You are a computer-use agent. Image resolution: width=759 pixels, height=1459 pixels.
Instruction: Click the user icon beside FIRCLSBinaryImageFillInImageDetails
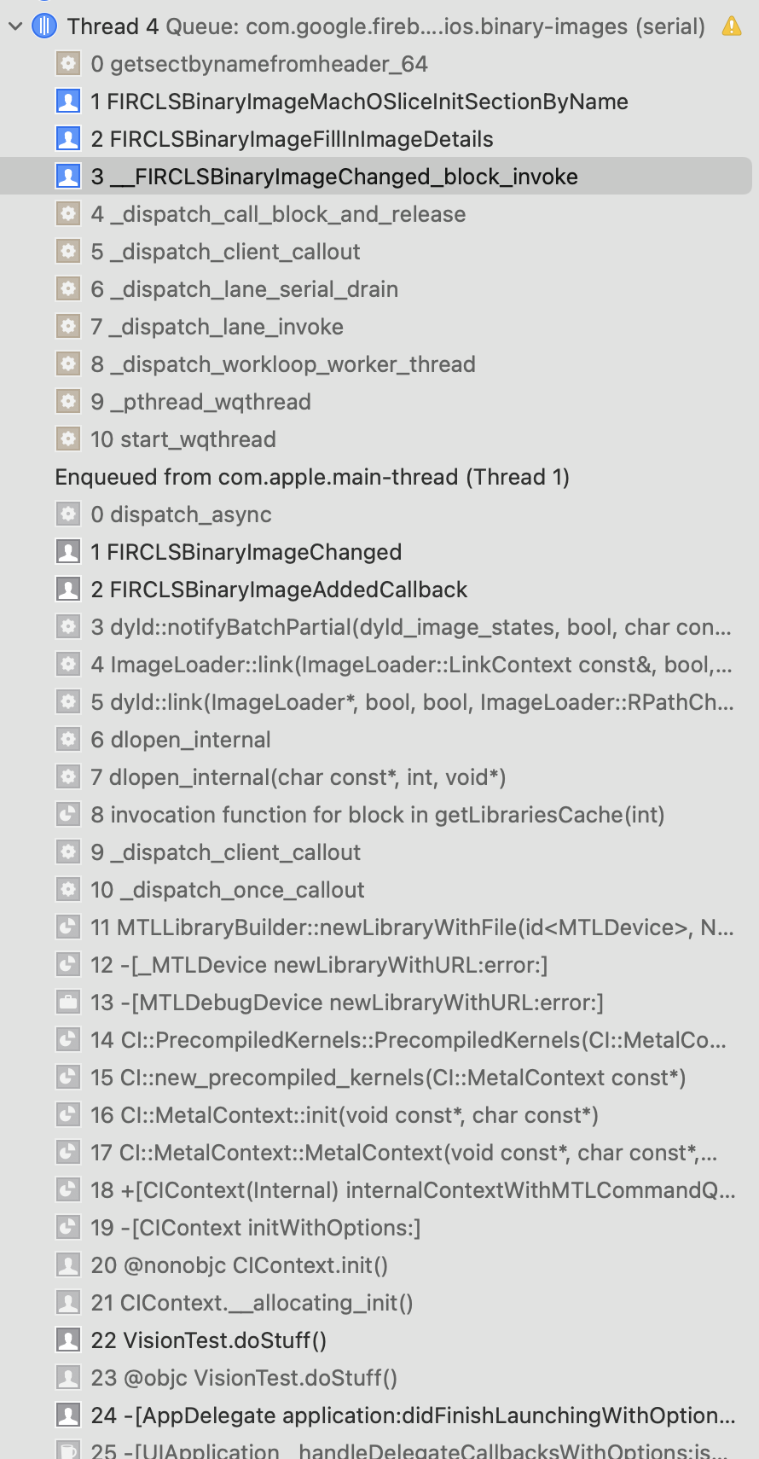[x=67, y=139]
